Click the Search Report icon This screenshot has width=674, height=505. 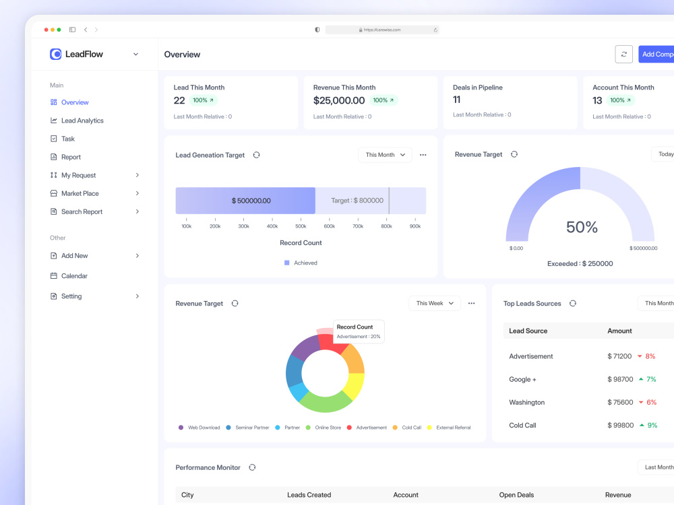(x=54, y=211)
